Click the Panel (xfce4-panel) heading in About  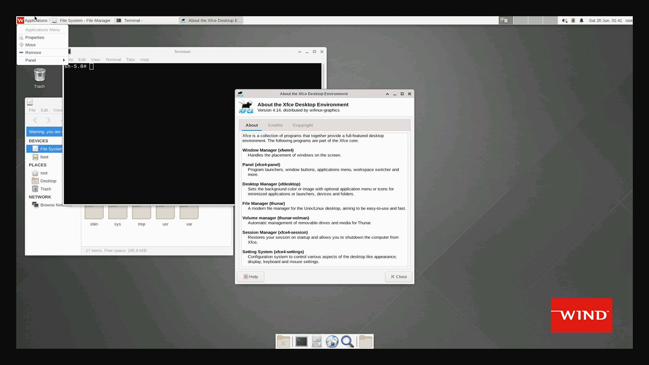click(261, 164)
